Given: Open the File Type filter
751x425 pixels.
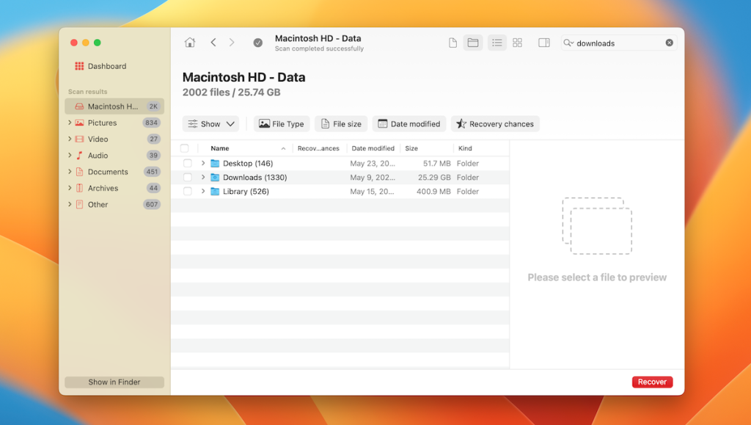Looking at the screenshot, I should [281, 123].
